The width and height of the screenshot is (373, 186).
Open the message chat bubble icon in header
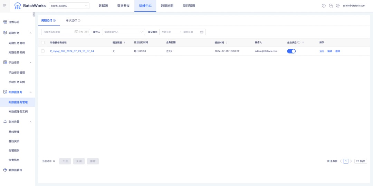tap(331, 6)
